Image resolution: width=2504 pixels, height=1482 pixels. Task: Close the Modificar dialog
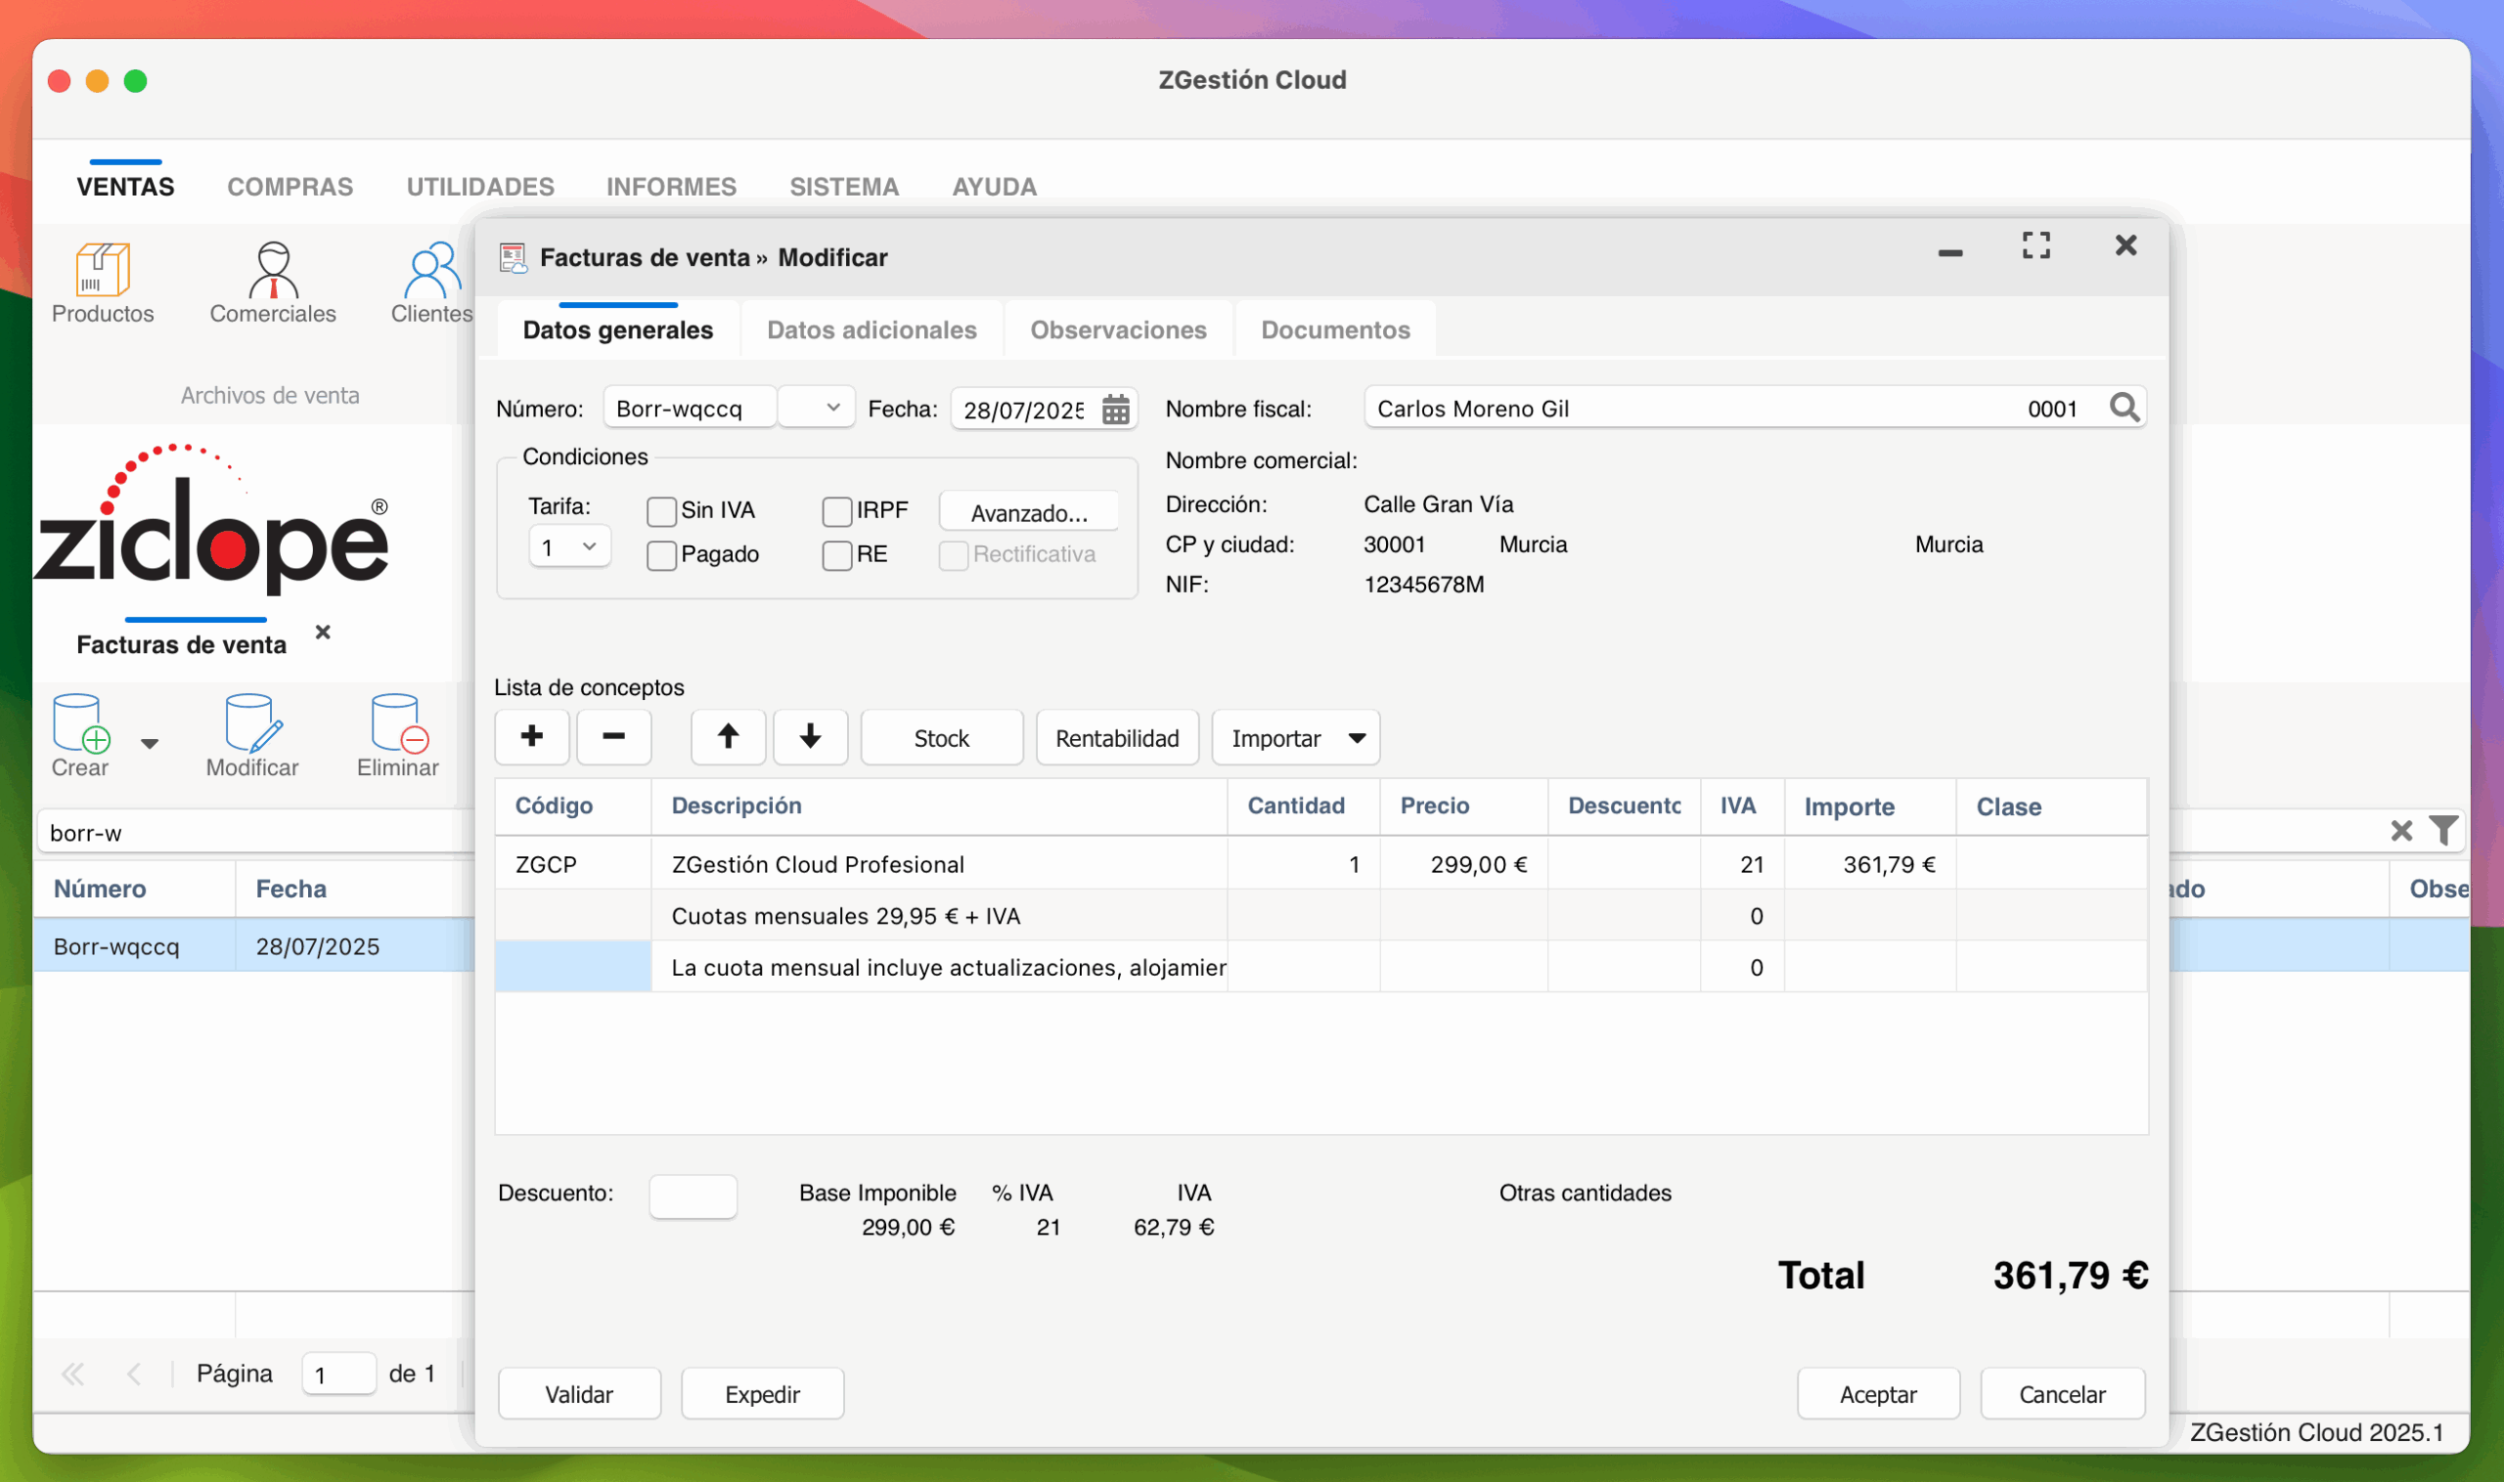tap(2125, 244)
